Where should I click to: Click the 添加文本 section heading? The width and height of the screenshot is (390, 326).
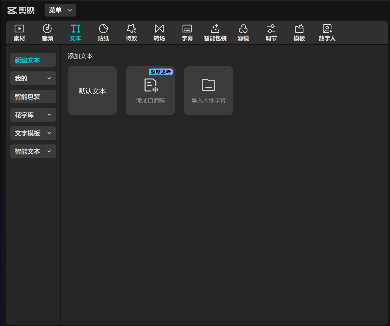point(80,56)
